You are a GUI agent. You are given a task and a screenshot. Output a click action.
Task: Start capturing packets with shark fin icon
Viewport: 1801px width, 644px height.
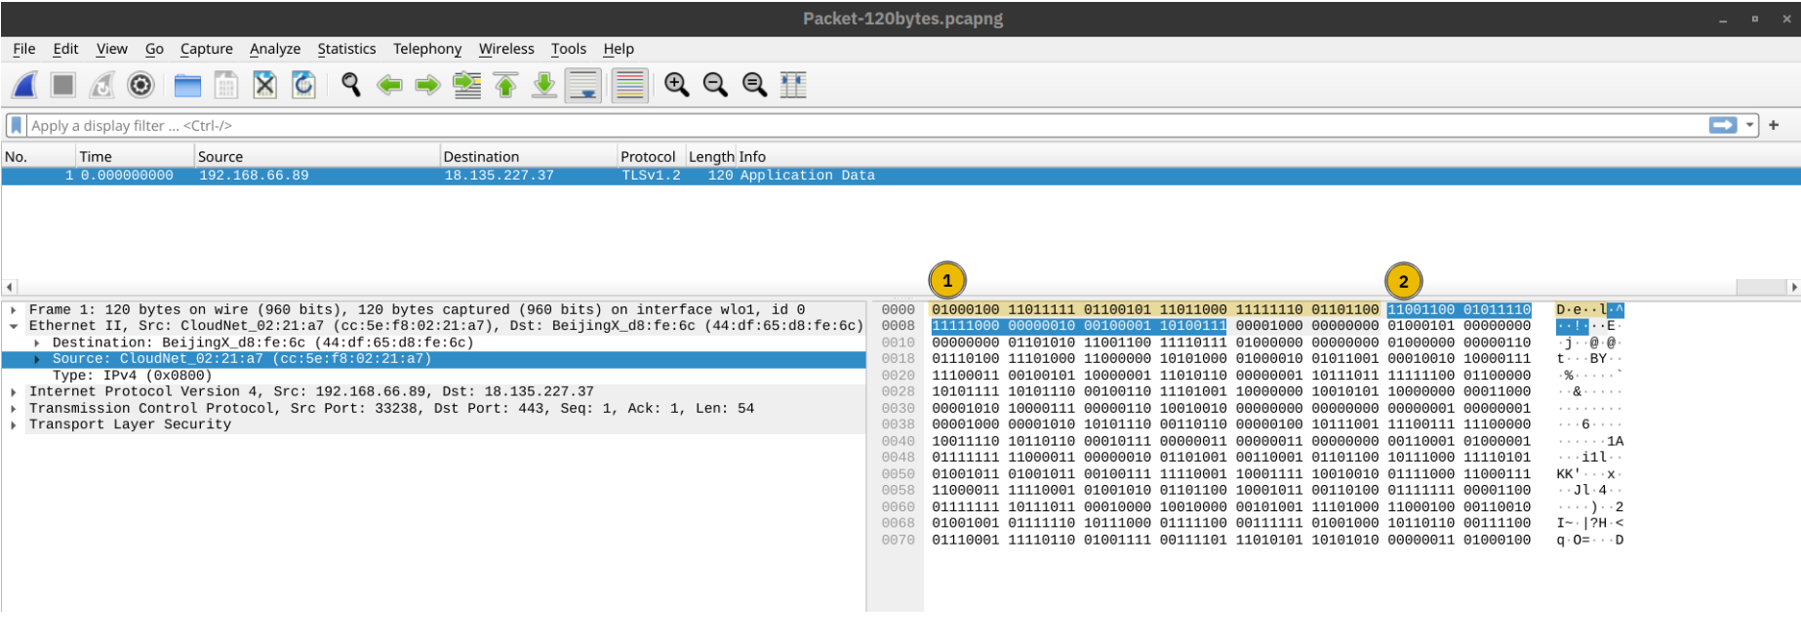click(x=25, y=86)
